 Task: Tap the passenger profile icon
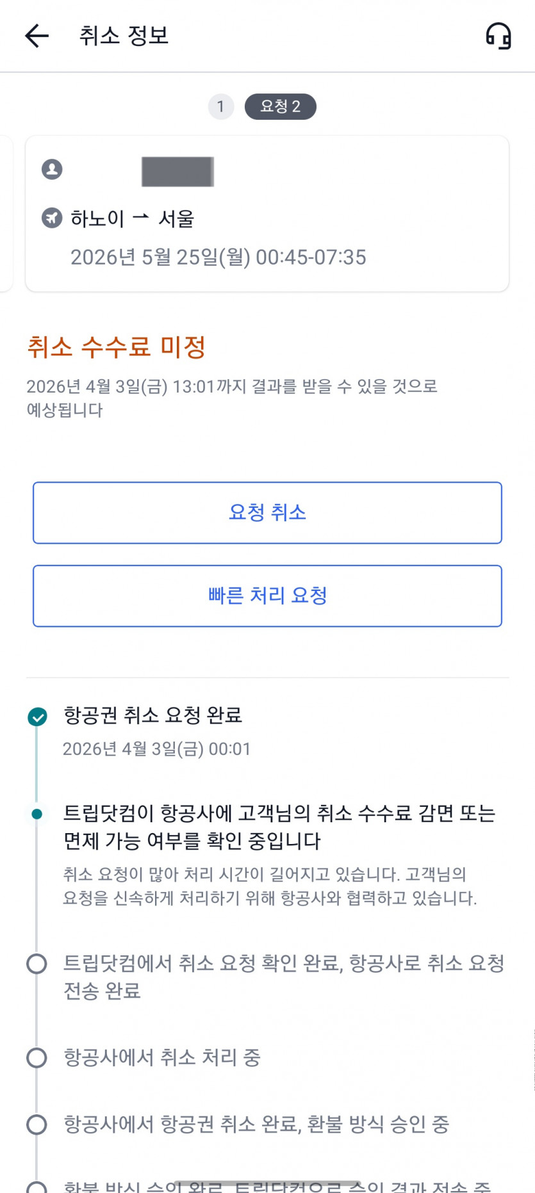52,170
